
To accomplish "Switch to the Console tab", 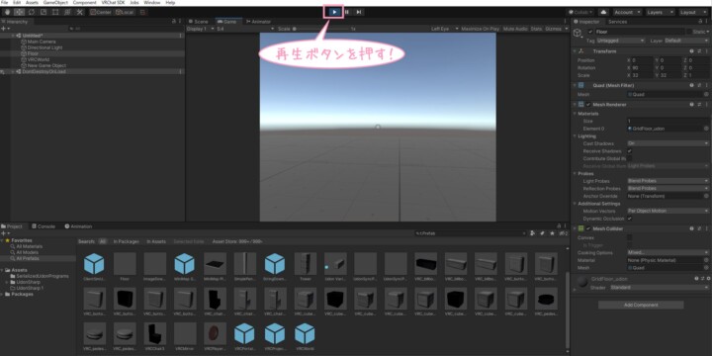I will tap(44, 226).
